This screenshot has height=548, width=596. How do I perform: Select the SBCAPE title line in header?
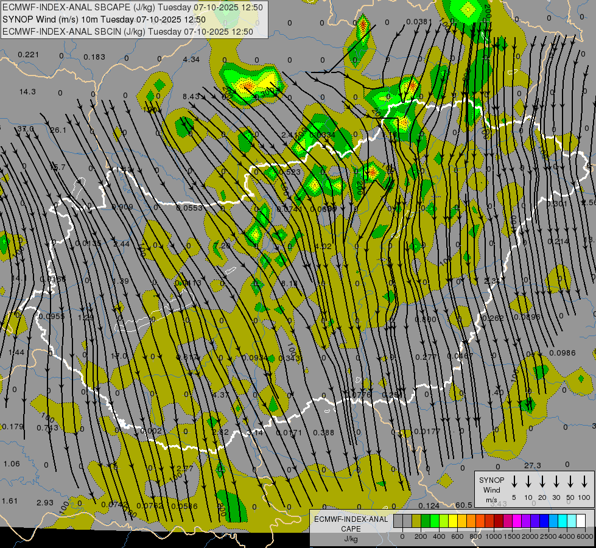click(132, 7)
